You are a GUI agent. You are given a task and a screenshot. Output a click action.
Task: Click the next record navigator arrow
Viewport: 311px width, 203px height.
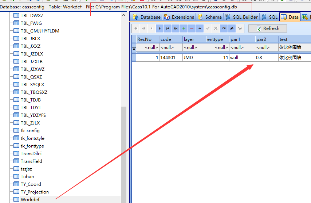(x=160, y=28)
